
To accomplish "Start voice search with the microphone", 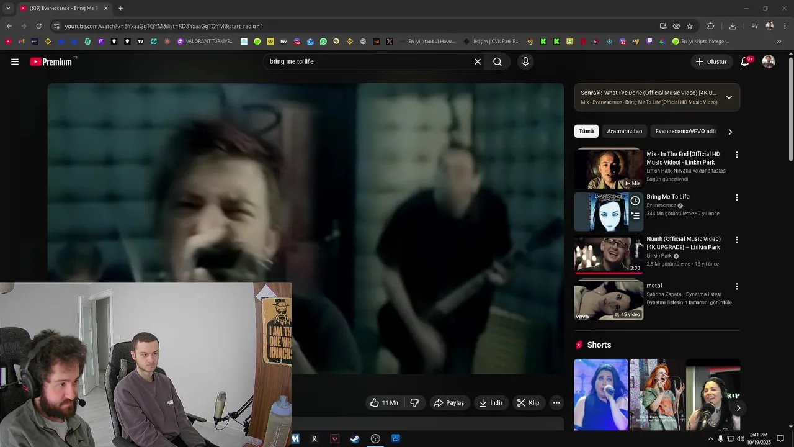I will (525, 61).
